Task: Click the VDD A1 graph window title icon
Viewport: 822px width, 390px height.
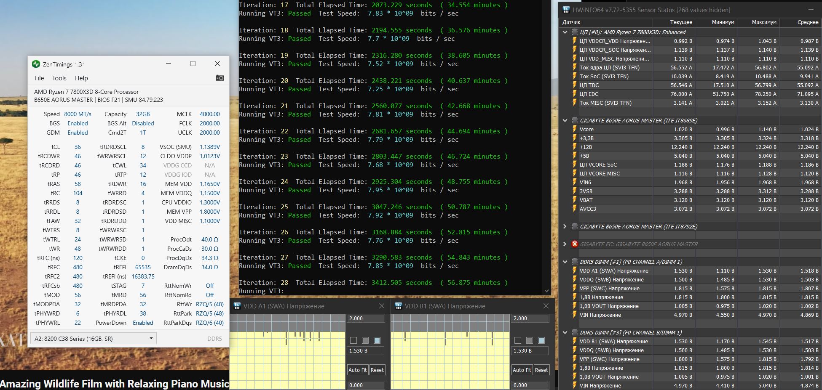Action: click(x=237, y=306)
